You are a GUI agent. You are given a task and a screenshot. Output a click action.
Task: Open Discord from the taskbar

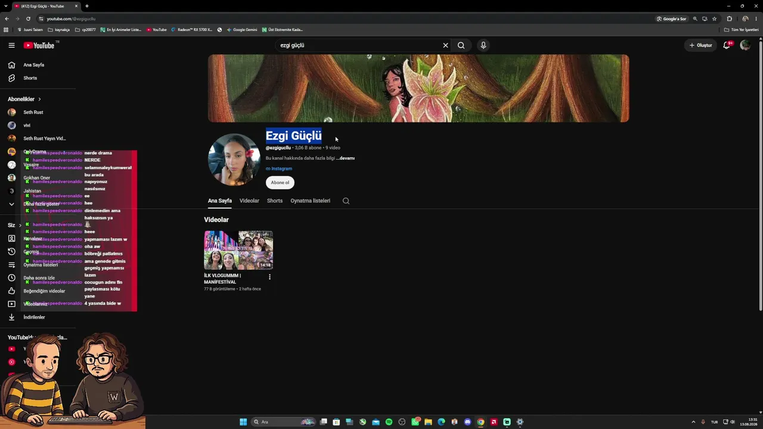(467, 422)
